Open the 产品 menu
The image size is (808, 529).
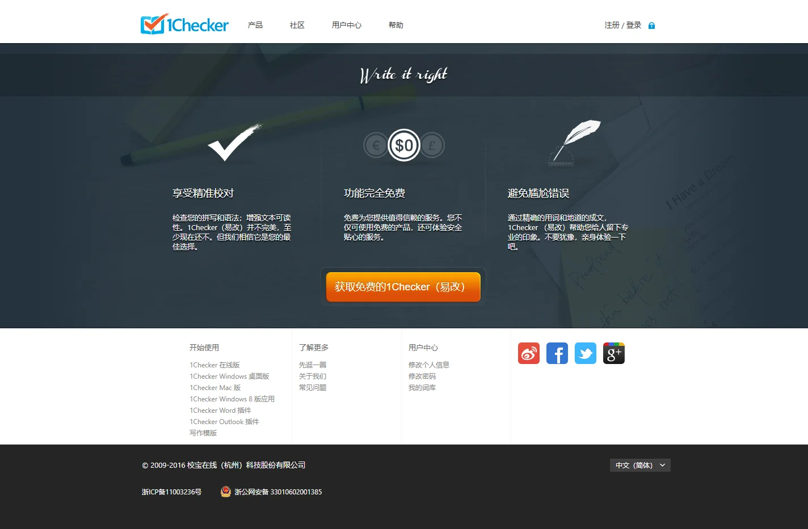[x=255, y=25]
